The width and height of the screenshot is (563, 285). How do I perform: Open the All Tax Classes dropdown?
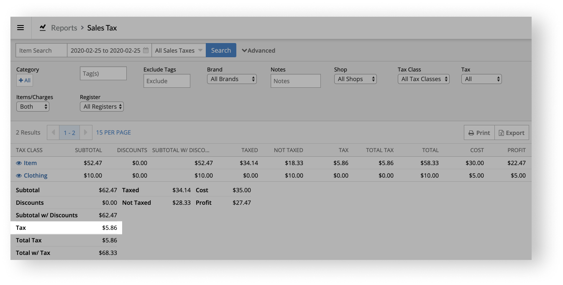click(424, 79)
